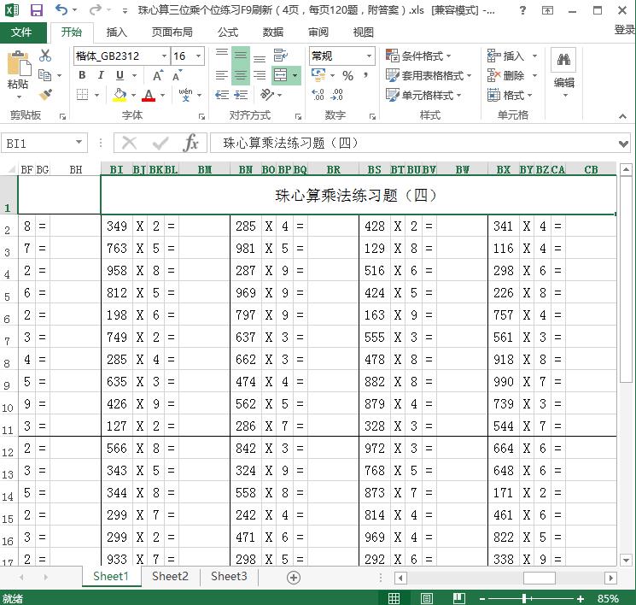Screen dimensions: 636x605
Task: Toggle top vertical alignment
Action: (221, 54)
